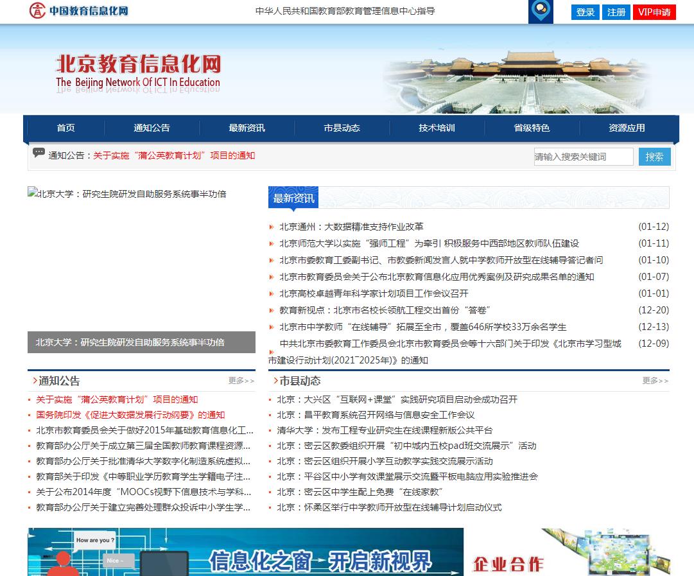Click 更多>> next to 市县动态 heading
The image size is (694, 576).
(655, 381)
